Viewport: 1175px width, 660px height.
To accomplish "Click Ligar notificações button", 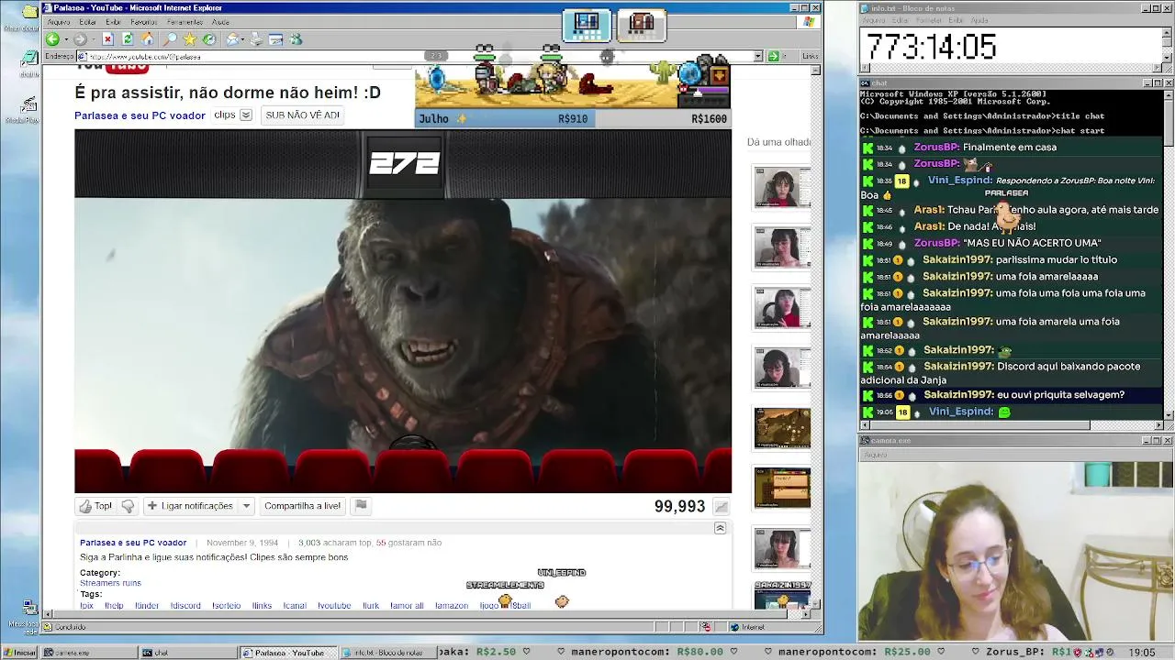I will pos(190,506).
